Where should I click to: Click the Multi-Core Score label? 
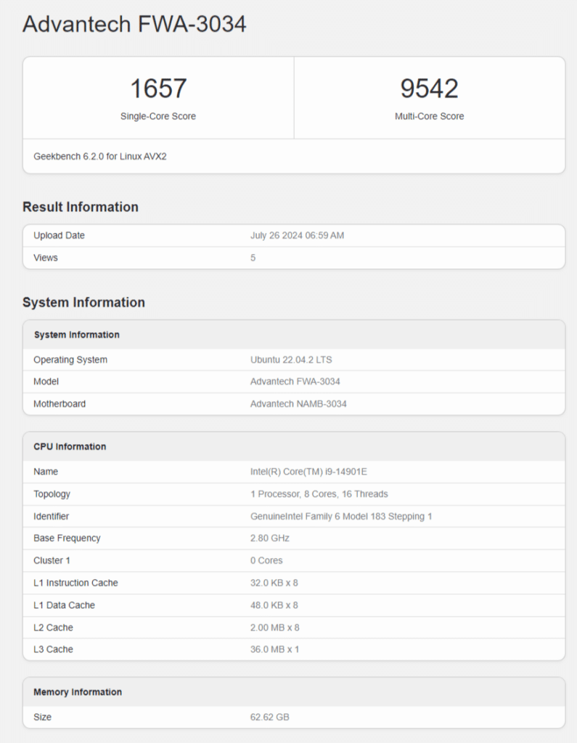429,116
